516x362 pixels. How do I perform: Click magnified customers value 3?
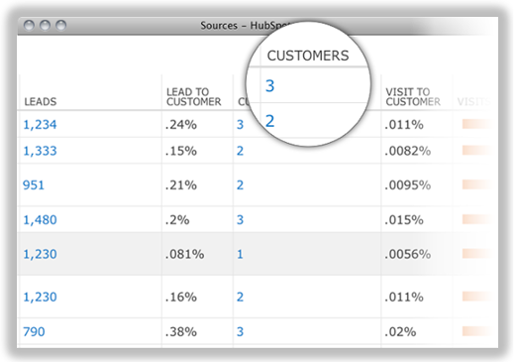click(270, 85)
